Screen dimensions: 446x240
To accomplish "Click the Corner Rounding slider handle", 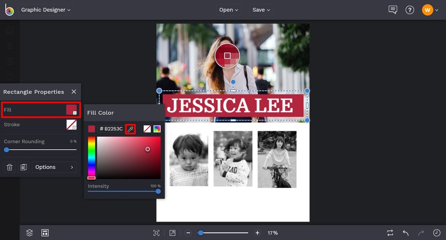I will [7, 150].
